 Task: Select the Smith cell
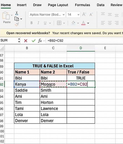(53, 90)
